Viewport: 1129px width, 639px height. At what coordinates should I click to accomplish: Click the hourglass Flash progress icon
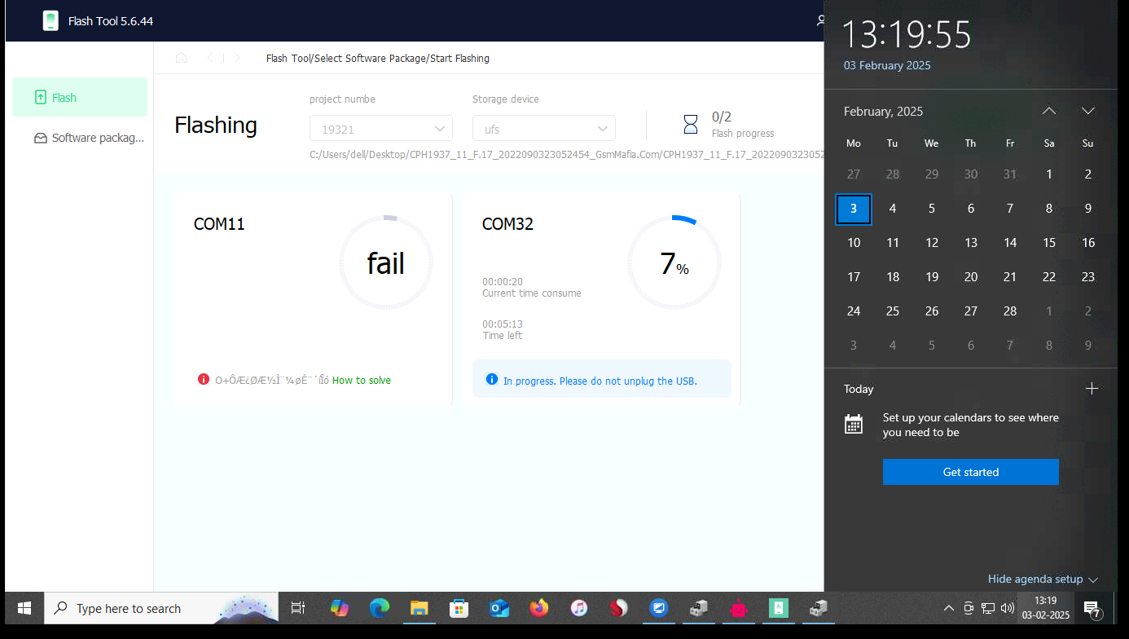(x=691, y=124)
